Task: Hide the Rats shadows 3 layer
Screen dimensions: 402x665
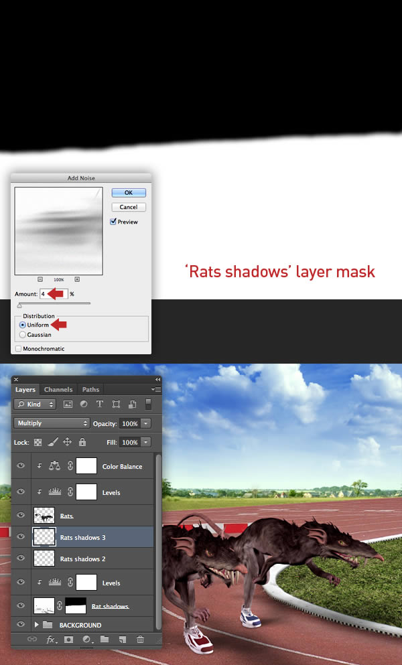Action: (x=20, y=536)
